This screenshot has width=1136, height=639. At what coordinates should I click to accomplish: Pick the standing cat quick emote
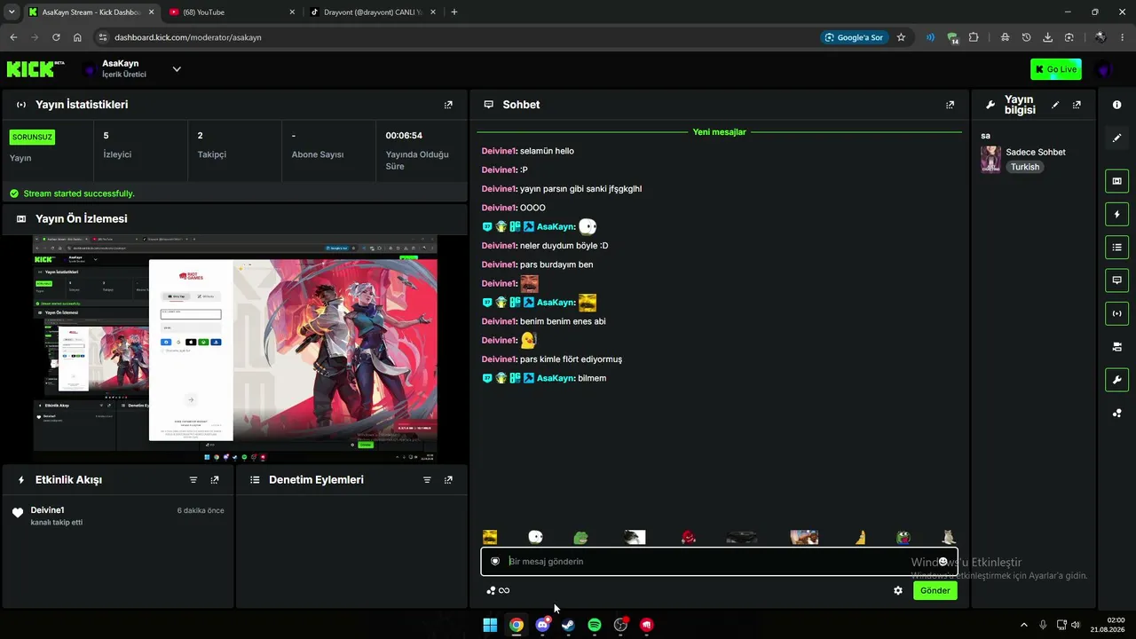click(x=949, y=537)
